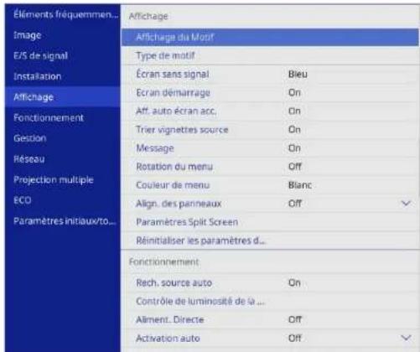Viewport: 420px width, 352px height.
Task: Expand Align. des panneaux chevron
Action: click(406, 203)
